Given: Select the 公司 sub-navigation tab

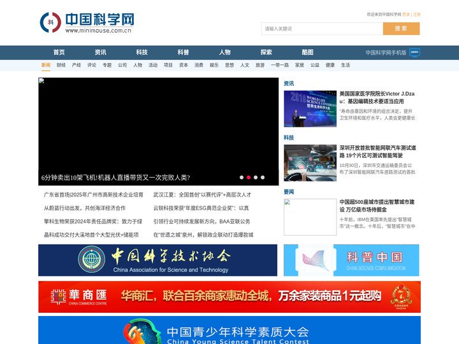Looking at the screenshot, I should 122,65.
